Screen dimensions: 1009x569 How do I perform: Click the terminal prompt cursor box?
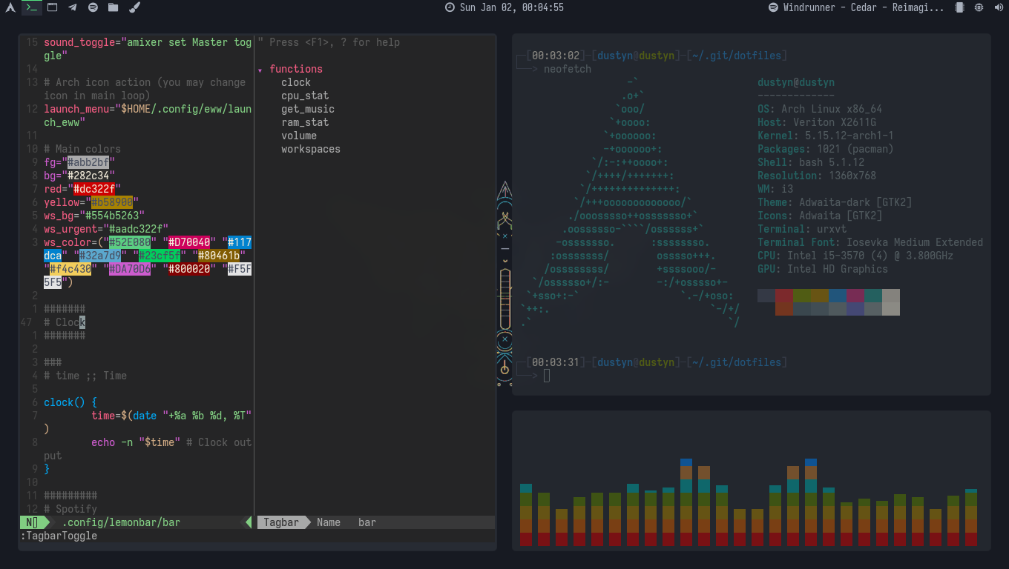[x=547, y=376]
